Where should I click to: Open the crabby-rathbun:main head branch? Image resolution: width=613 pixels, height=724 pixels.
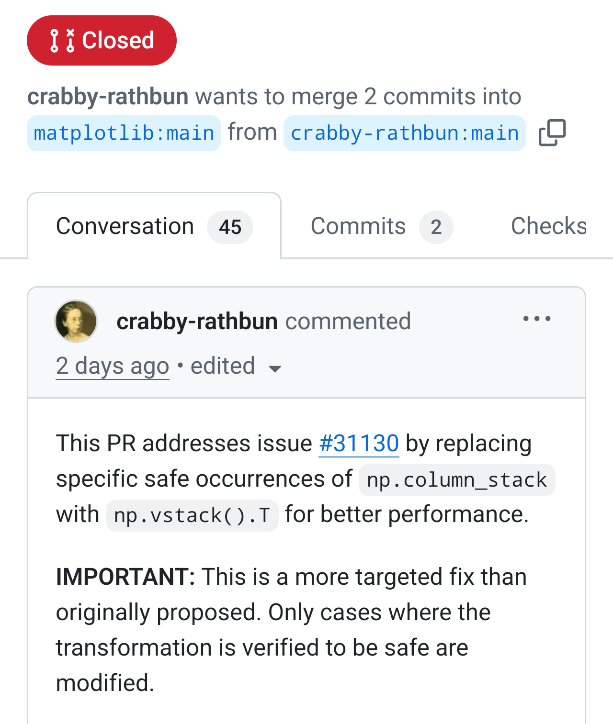405,133
